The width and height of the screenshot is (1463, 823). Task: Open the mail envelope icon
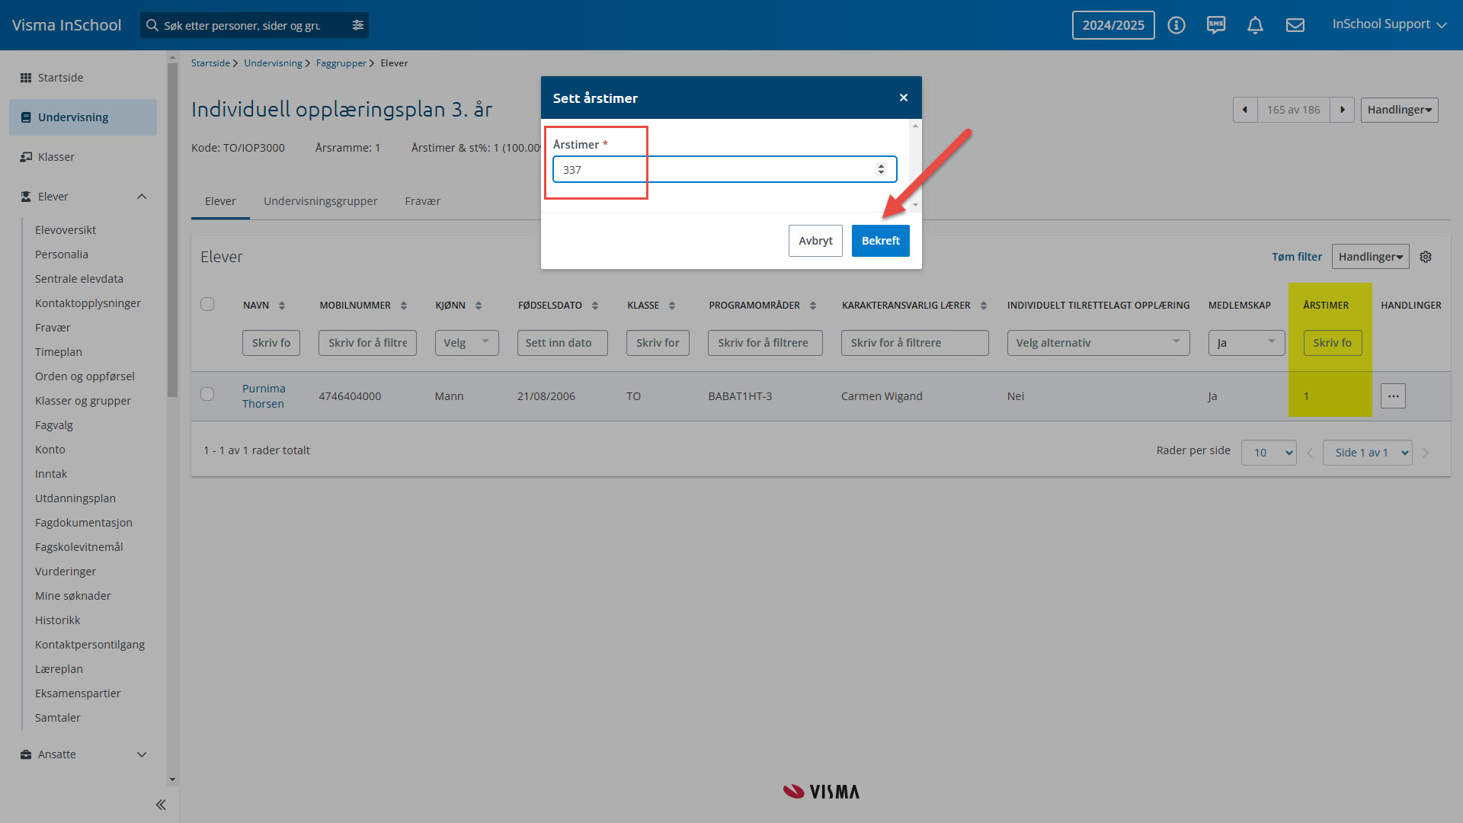pyautogui.click(x=1295, y=25)
